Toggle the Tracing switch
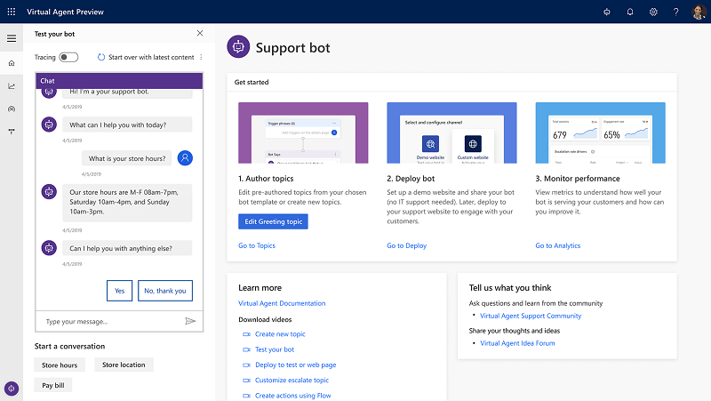This screenshot has height=401, width=711. [68, 57]
